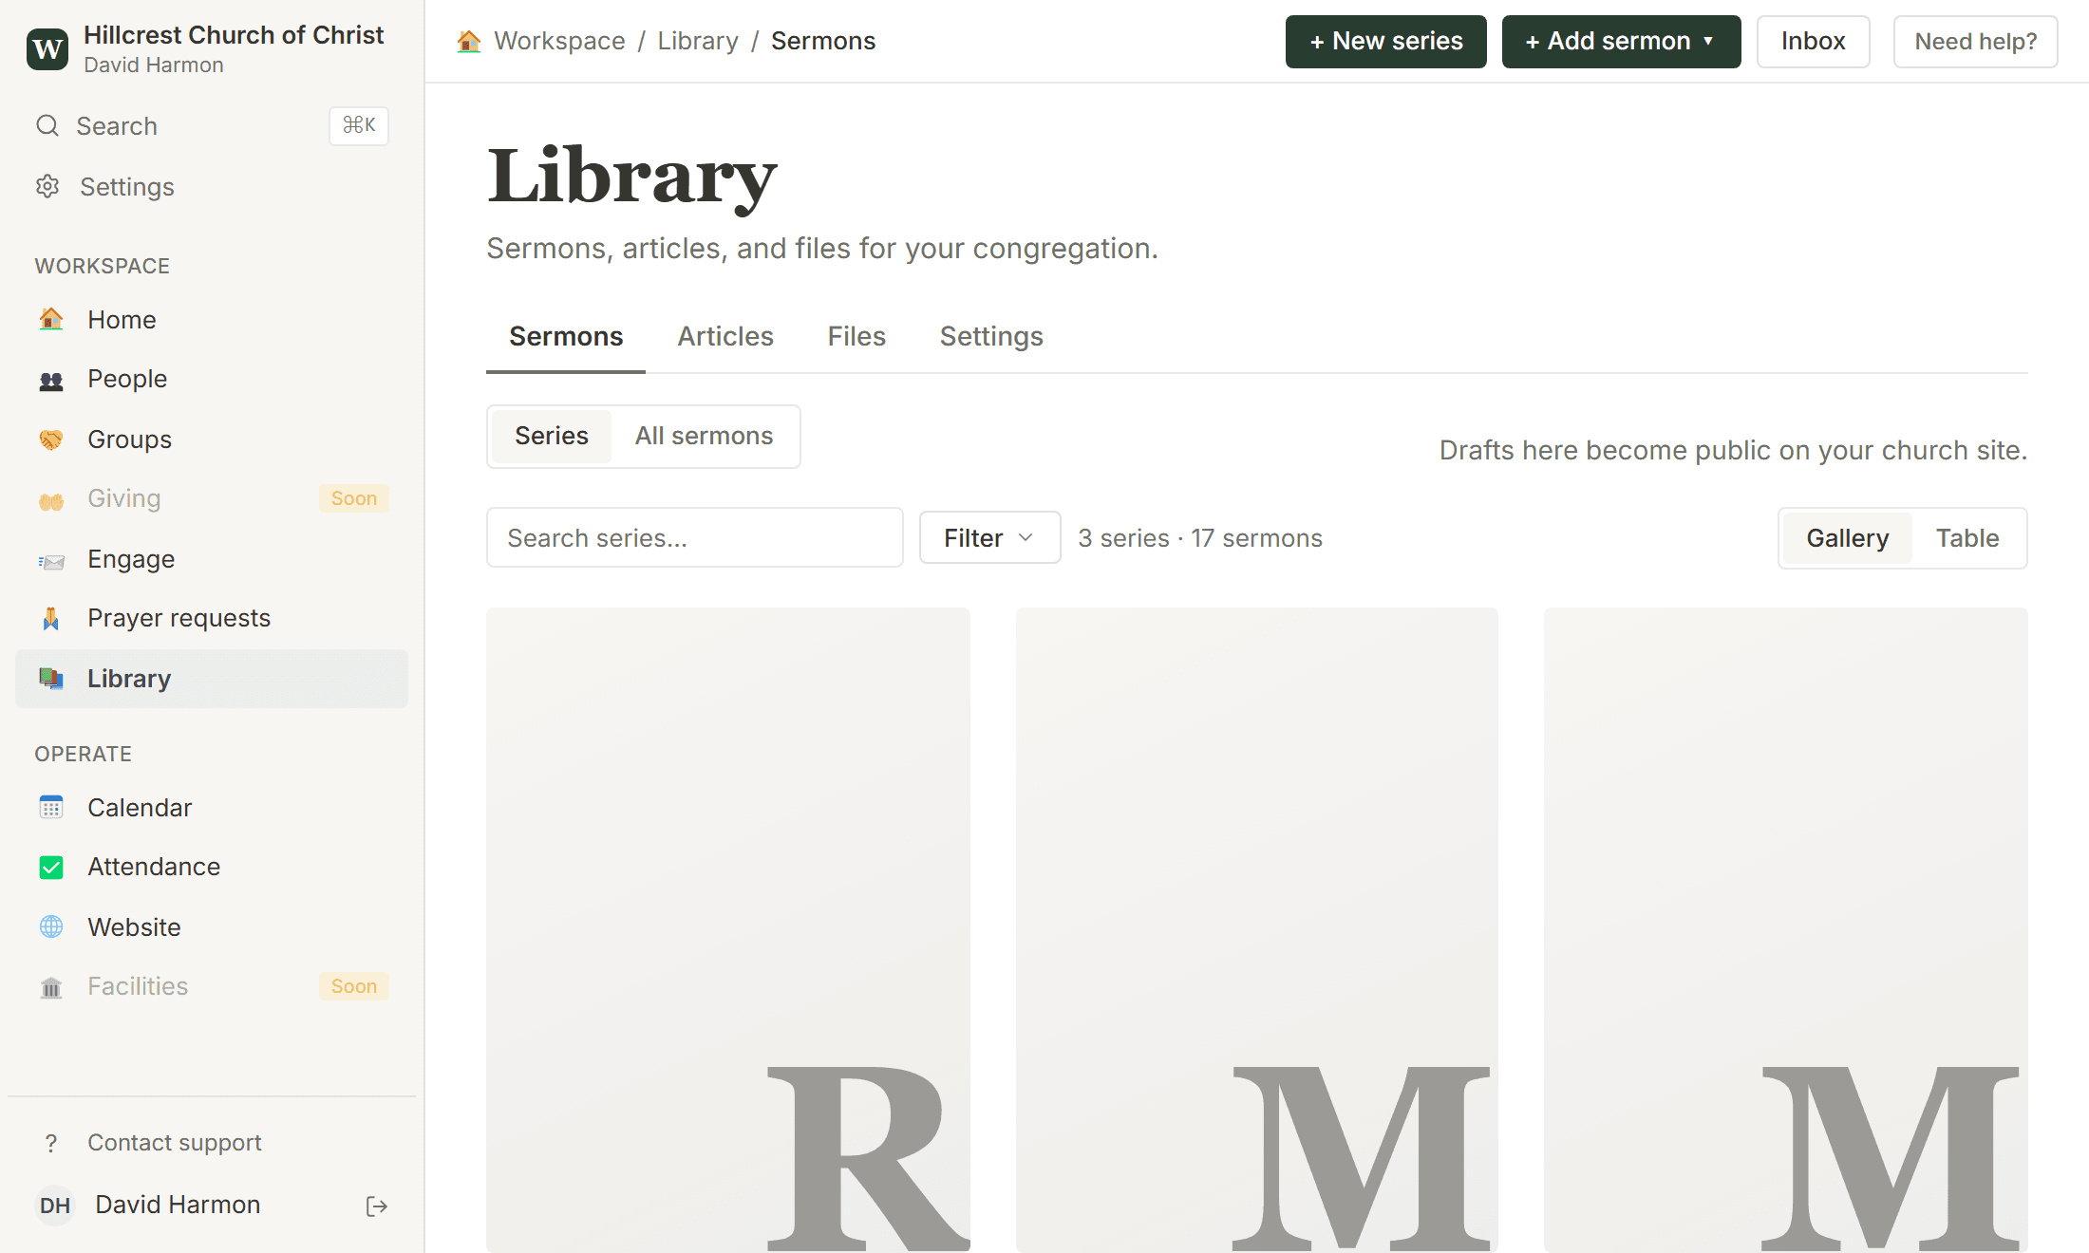Screen dimensions: 2089x1253
Task: Open the Articles tab
Action: pyautogui.click(x=725, y=336)
